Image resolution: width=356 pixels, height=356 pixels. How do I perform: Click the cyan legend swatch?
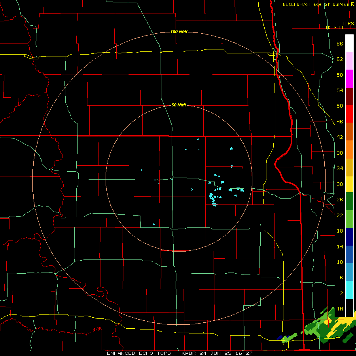coord(349,290)
